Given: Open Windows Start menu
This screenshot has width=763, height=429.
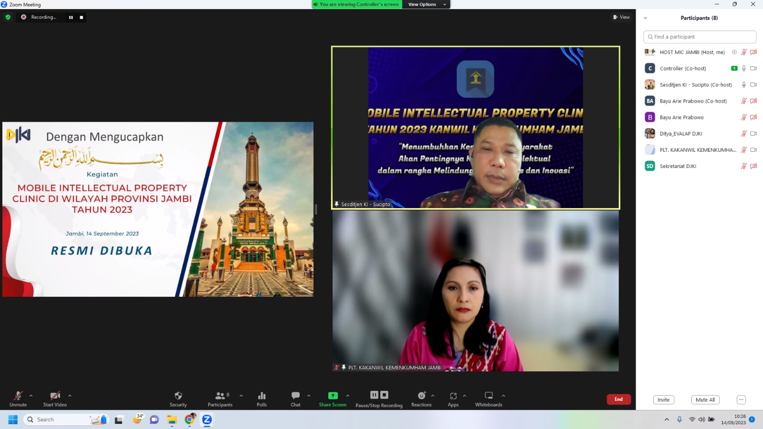Looking at the screenshot, I should tap(13, 419).
